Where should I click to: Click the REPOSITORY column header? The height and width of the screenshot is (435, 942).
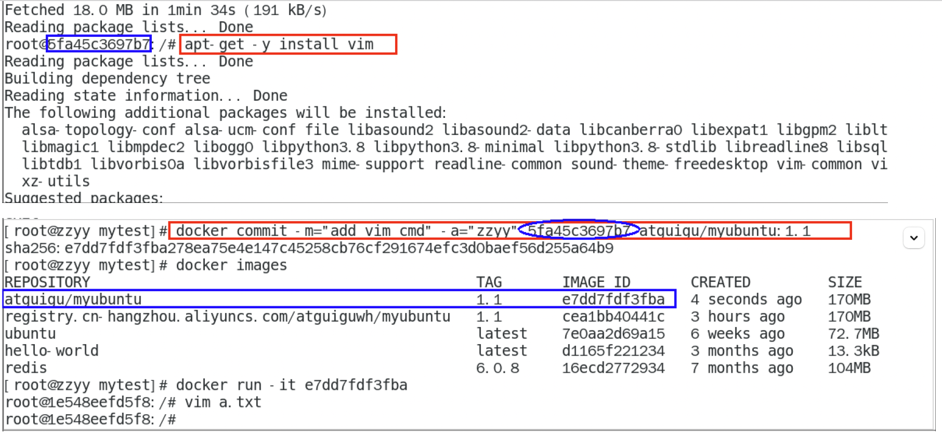coord(47,282)
